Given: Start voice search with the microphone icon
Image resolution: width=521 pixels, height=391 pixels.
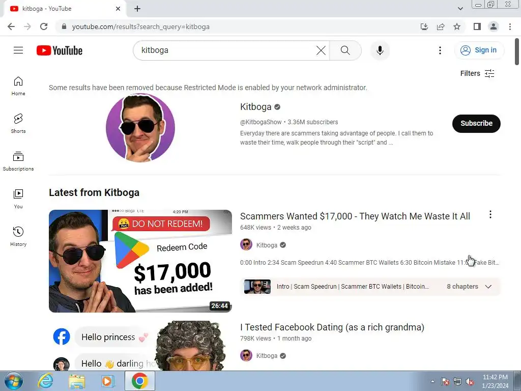Looking at the screenshot, I should pos(380,50).
